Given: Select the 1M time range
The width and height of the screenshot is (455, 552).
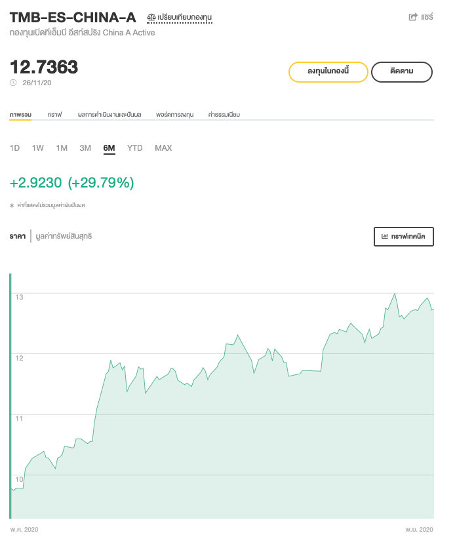Looking at the screenshot, I should pos(62,148).
